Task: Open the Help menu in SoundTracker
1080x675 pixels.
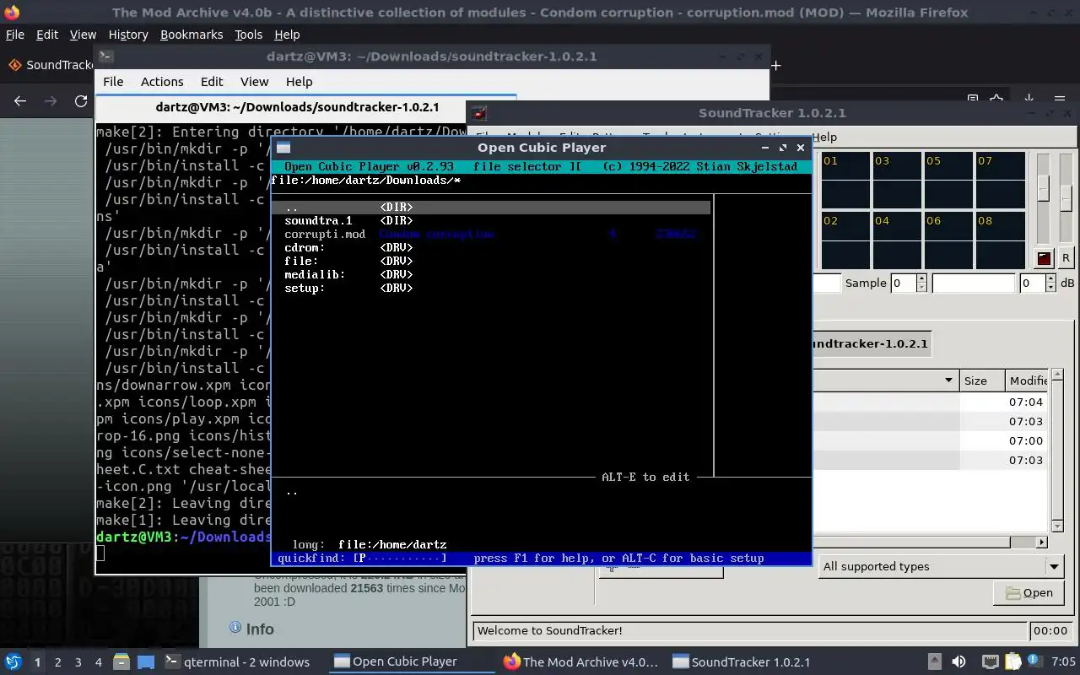Action: (824, 137)
